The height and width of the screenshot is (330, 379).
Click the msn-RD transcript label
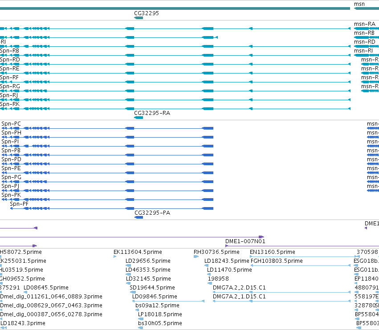click(364, 42)
